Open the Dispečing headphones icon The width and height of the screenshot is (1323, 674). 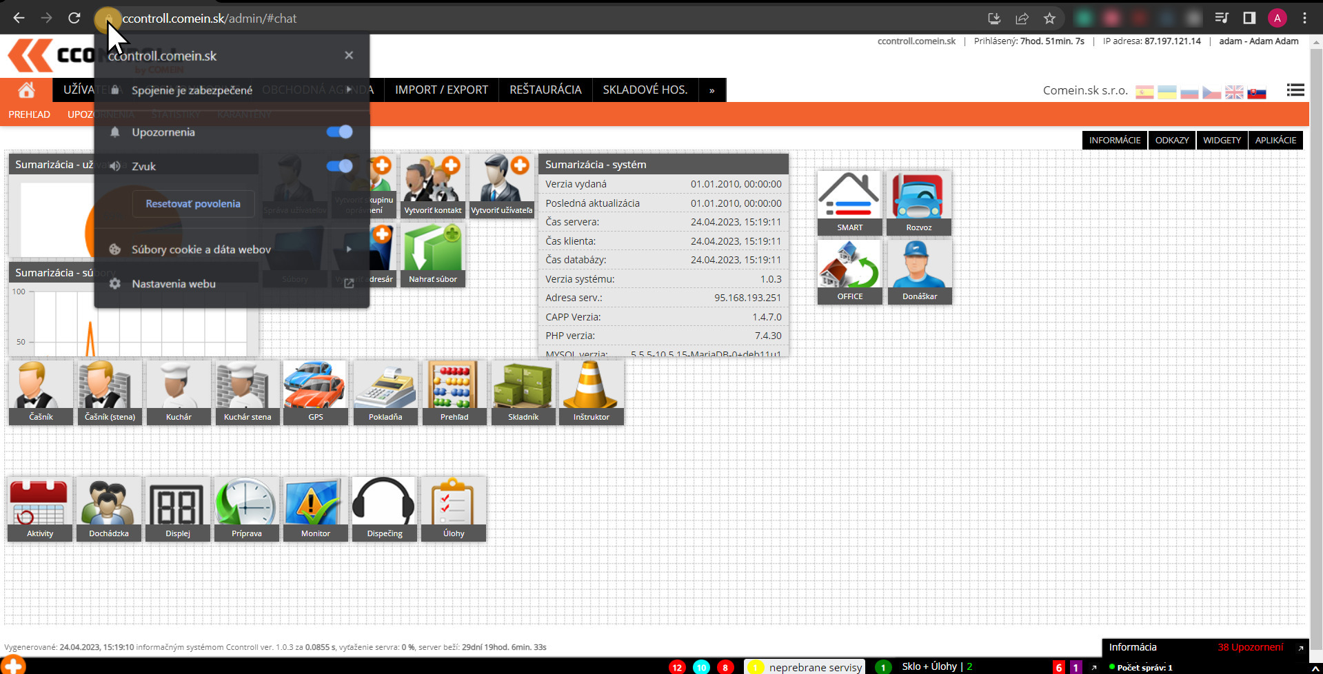[x=384, y=508]
